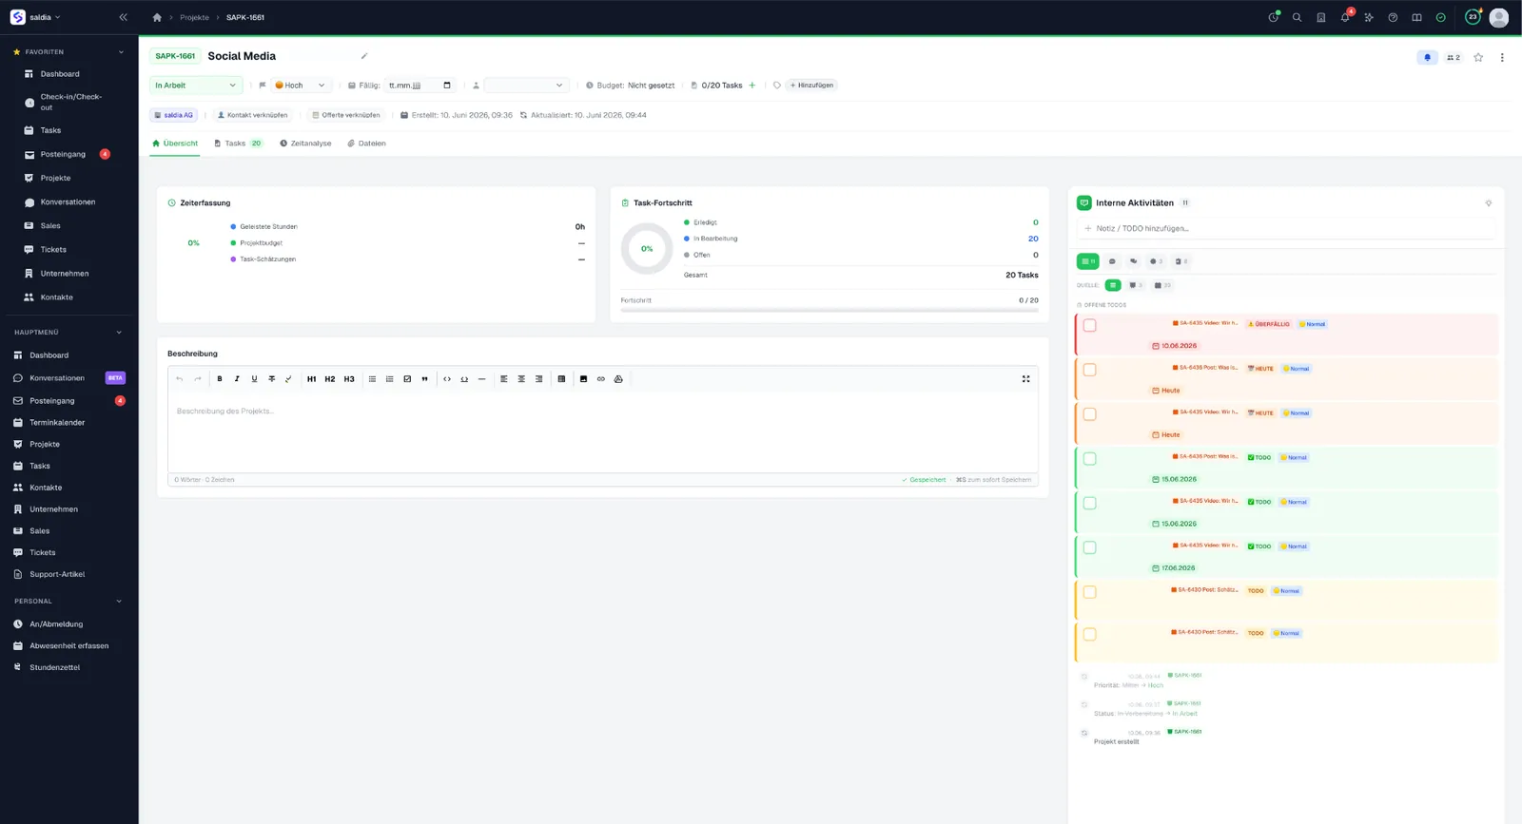Open the empty assignee dropdown
1522x824 pixels.
click(x=526, y=86)
